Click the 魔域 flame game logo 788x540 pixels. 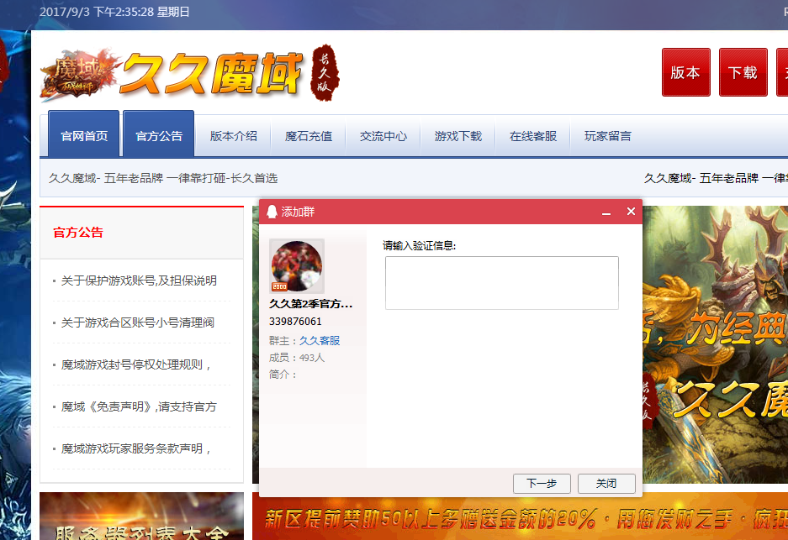(77, 76)
